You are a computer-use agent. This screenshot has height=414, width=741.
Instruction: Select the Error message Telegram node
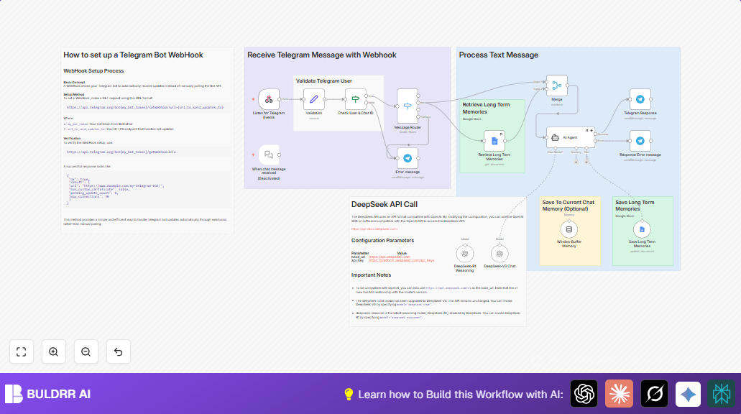click(408, 158)
